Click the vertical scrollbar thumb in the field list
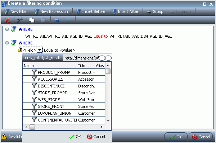 (108, 71)
